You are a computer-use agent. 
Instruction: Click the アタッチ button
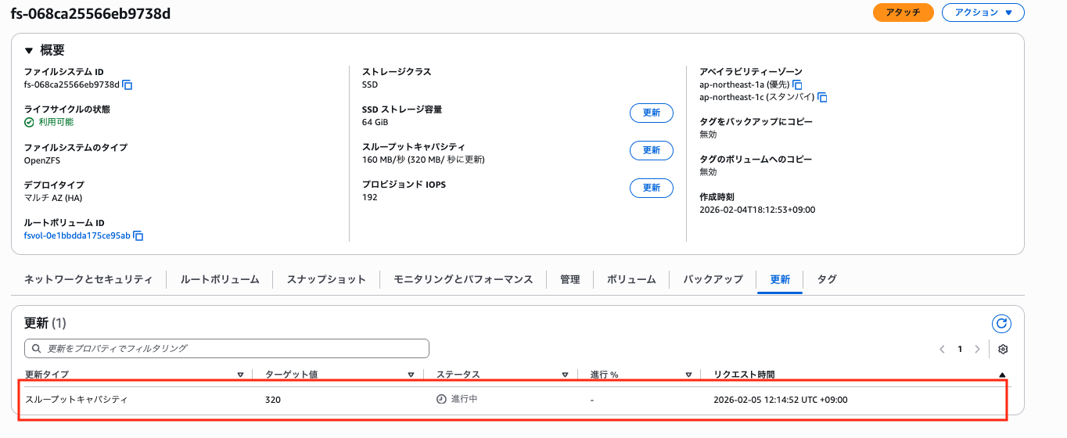point(903,13)
